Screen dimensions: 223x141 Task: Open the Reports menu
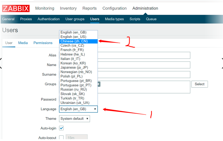[89, 8]
